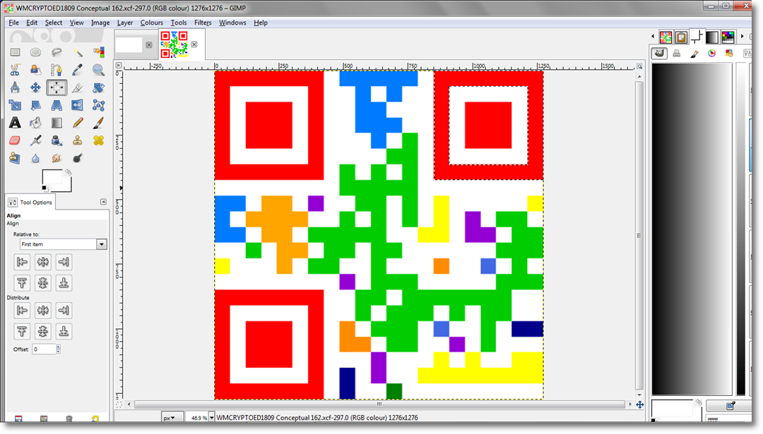Select the Fuzzy Select magic wand

(78, 52)
